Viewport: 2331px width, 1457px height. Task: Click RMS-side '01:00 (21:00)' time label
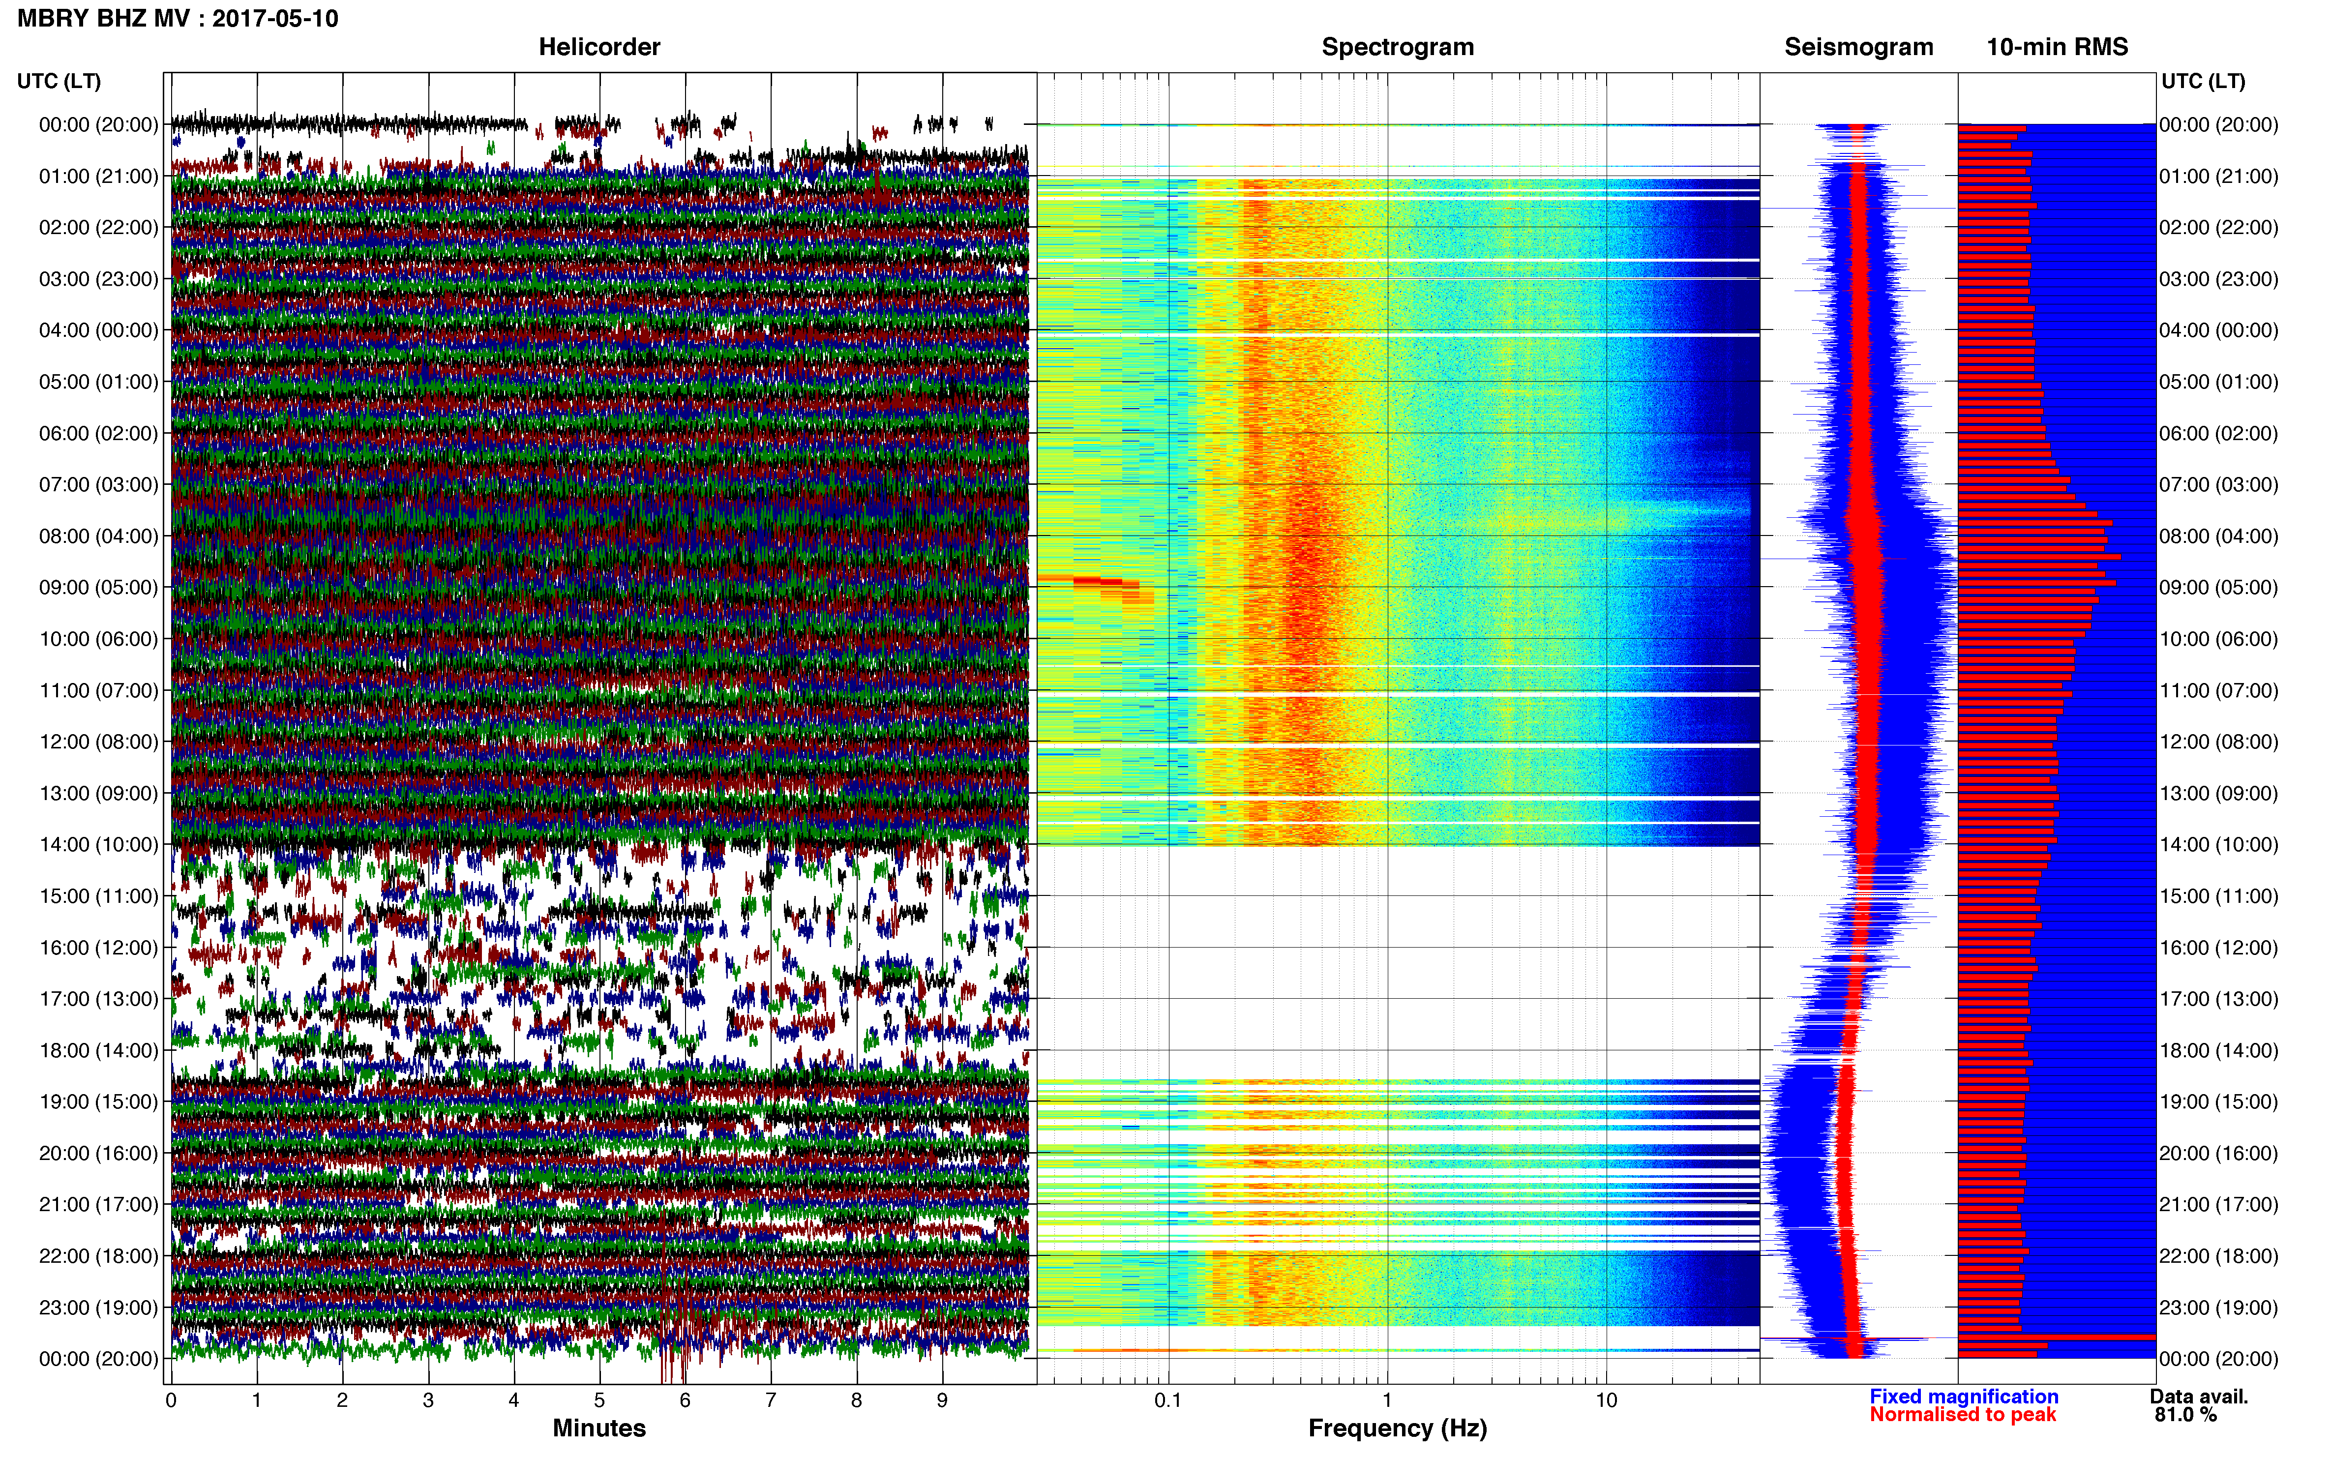[x=2219, y=177]
